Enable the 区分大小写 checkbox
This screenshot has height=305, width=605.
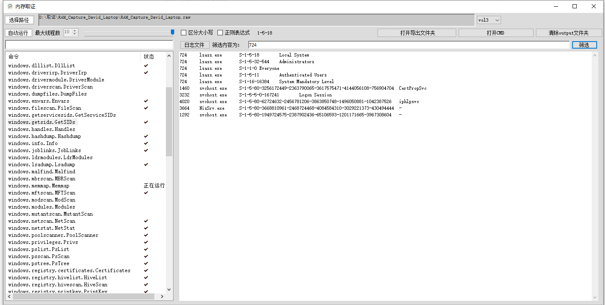click(x=184, y=33)
